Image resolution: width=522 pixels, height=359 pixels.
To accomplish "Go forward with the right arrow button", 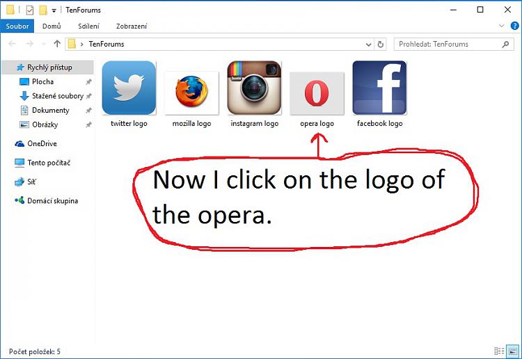I will [x=30, y=44].
